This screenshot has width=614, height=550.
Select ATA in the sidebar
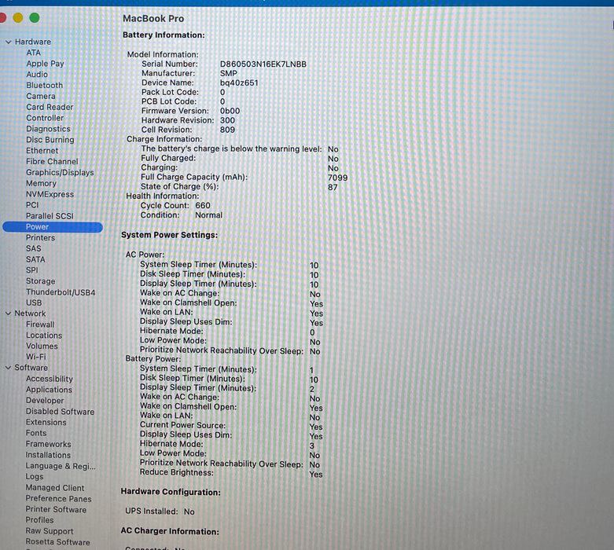(33, 53)
